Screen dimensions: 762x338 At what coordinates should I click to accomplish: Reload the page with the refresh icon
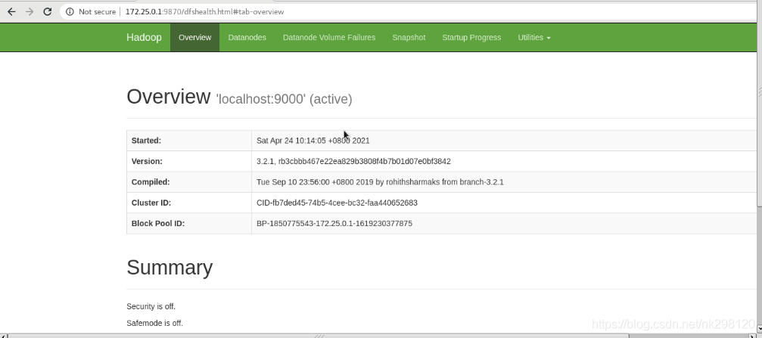coord(47,11)
